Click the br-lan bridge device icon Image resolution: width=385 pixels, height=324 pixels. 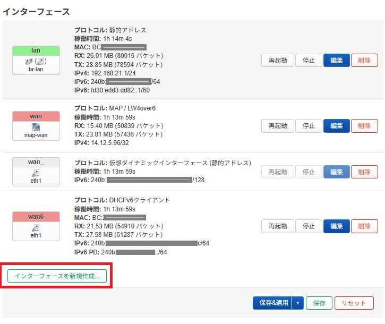(35, 61)
